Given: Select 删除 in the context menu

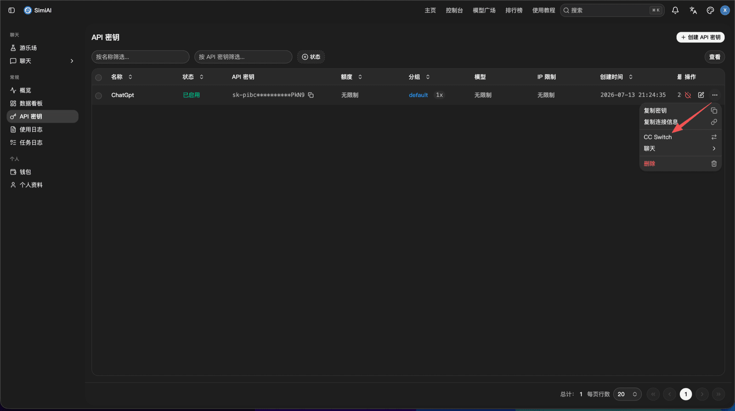Looking at the screenshot, I should coord(680,163).
